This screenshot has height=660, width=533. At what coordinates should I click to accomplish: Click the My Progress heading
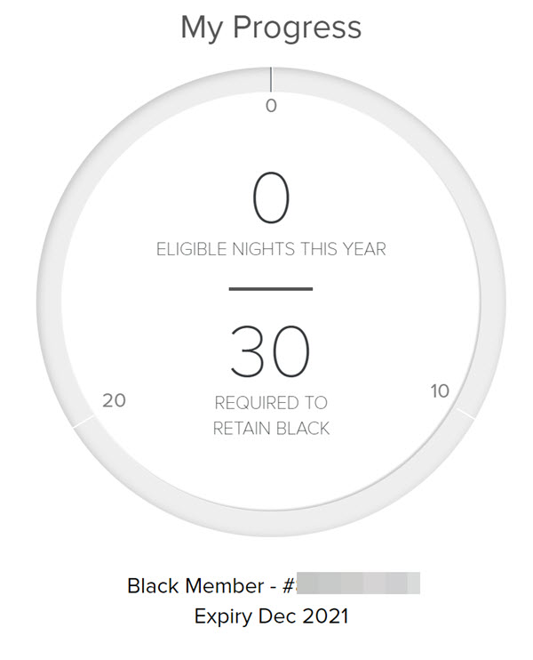click(271, 28)
